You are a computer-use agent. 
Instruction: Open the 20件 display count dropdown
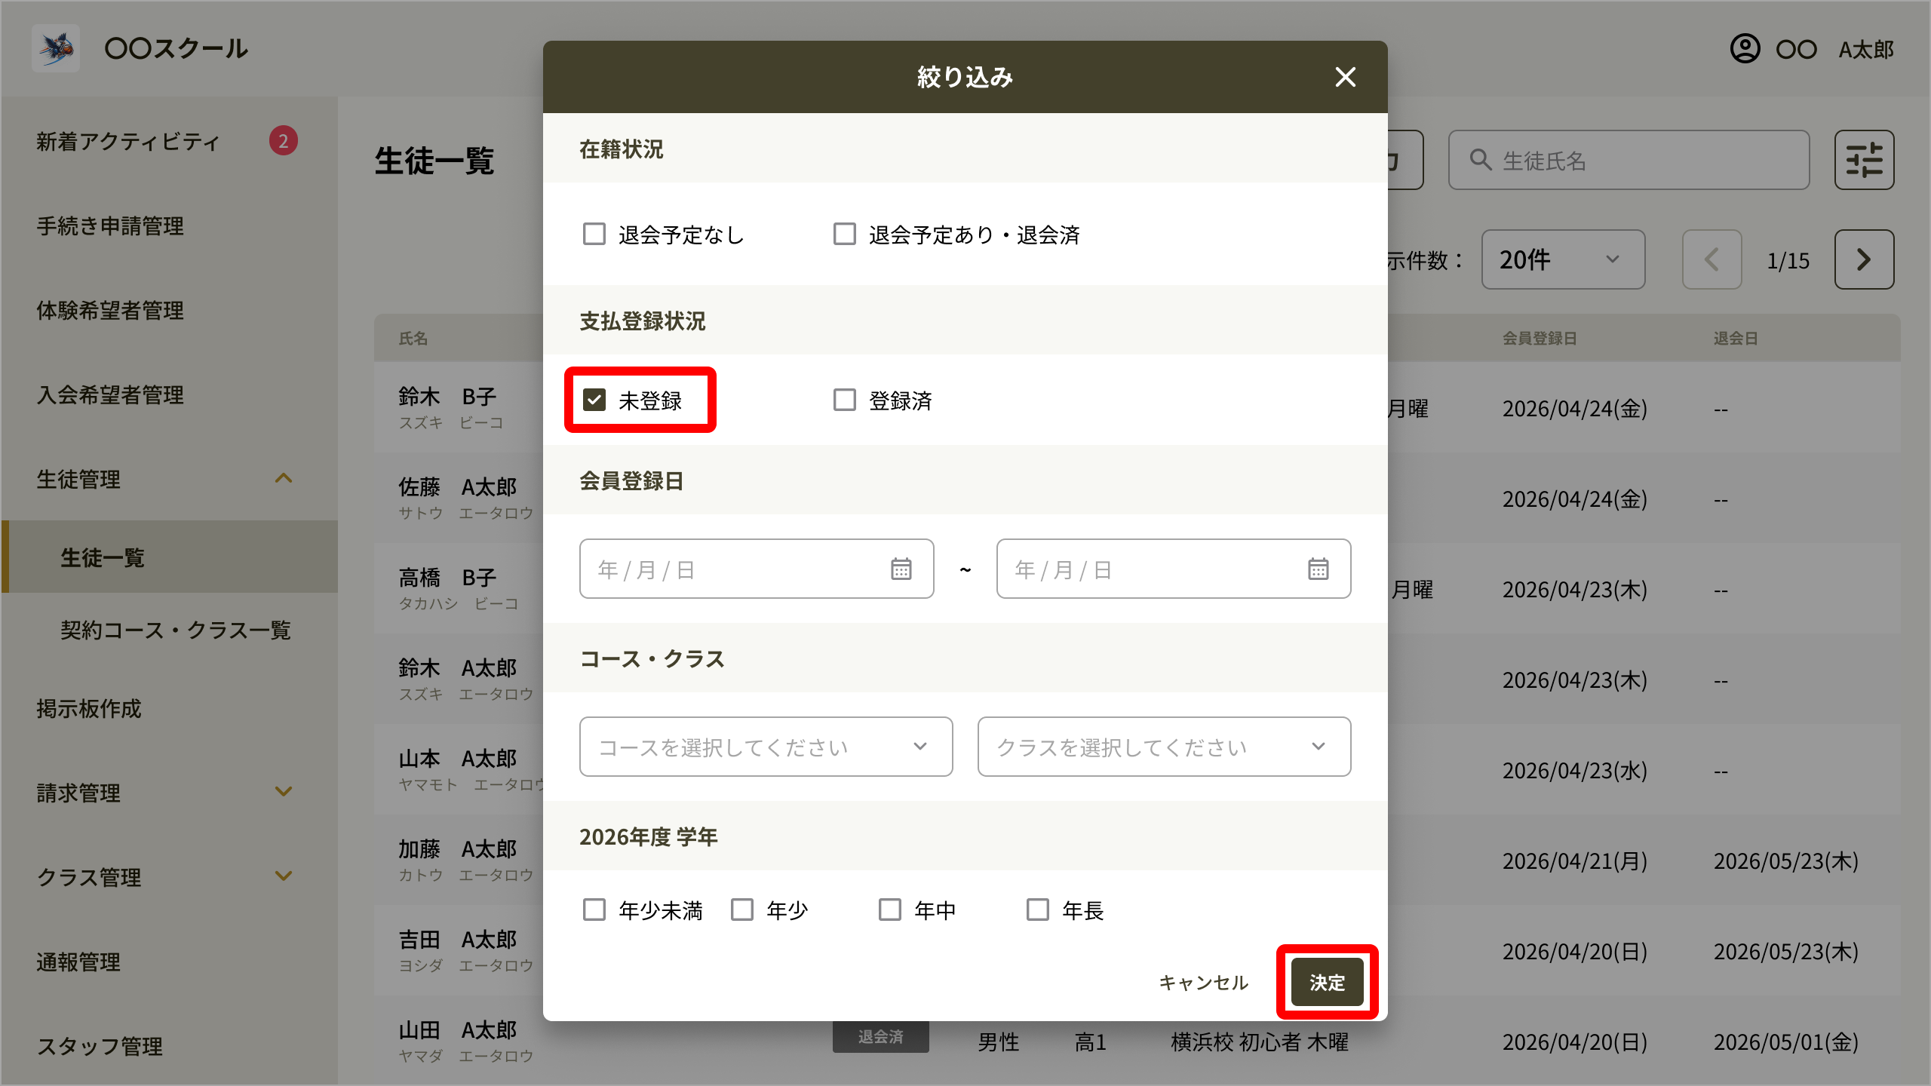[1563, 259]
